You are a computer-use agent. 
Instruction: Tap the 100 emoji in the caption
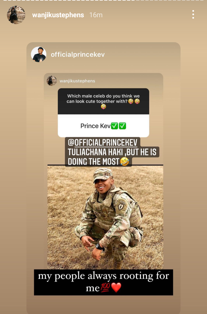click(105, 288)
